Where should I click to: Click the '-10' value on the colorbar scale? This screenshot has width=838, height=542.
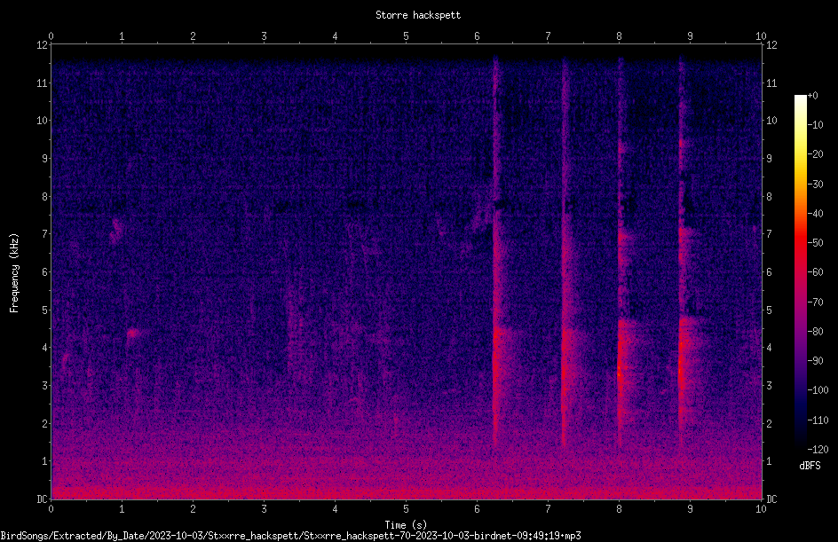(x=816, y=125)
